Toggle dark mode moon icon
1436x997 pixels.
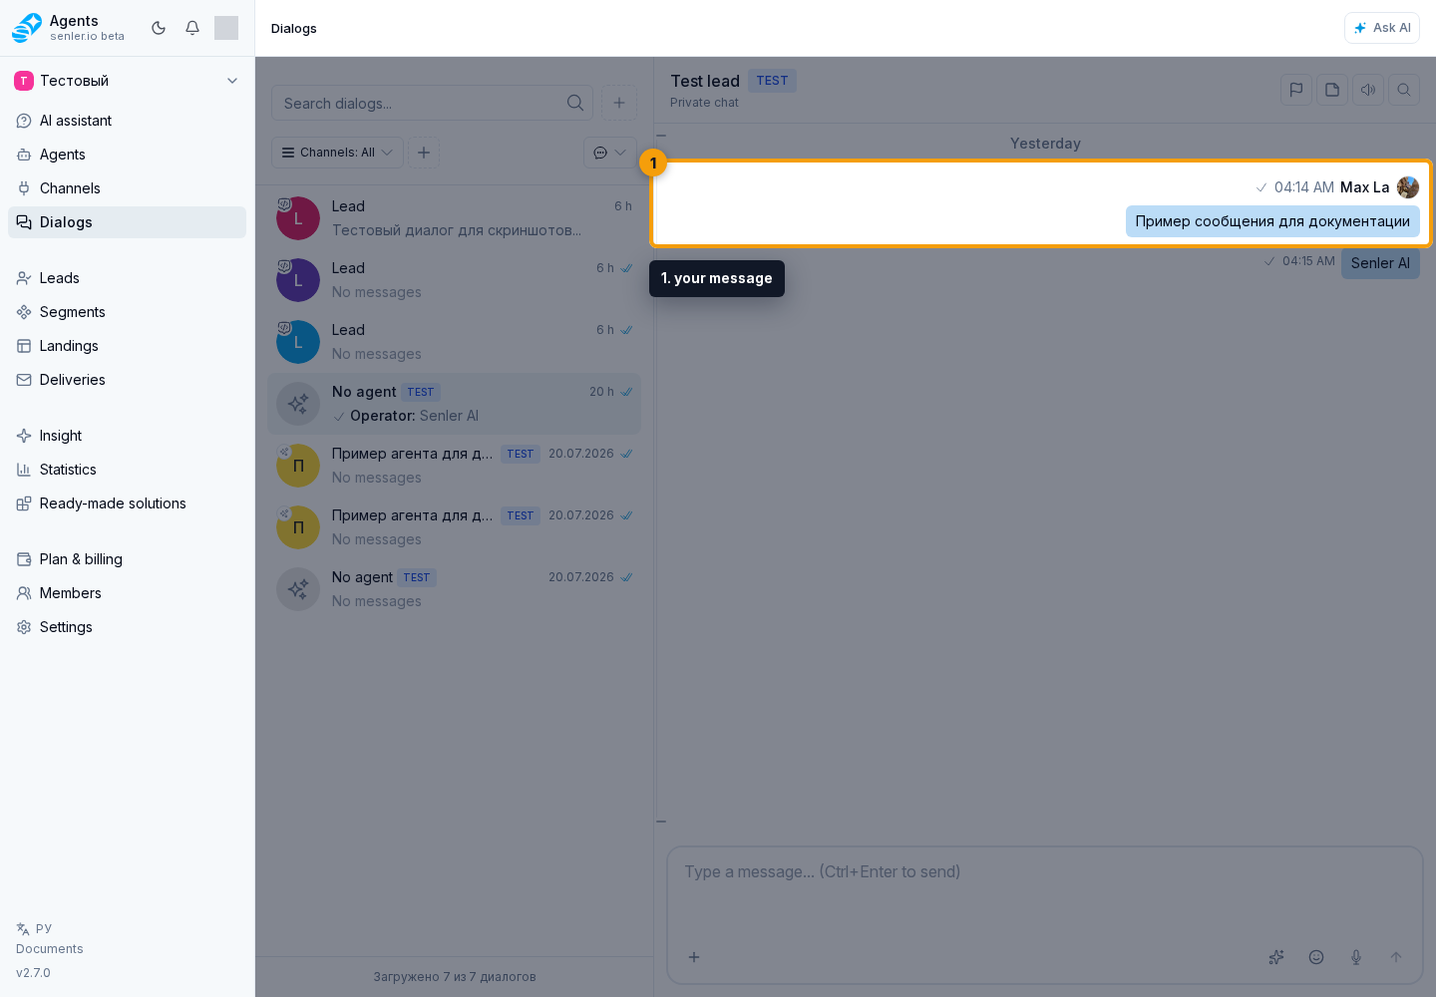[159, 28]
